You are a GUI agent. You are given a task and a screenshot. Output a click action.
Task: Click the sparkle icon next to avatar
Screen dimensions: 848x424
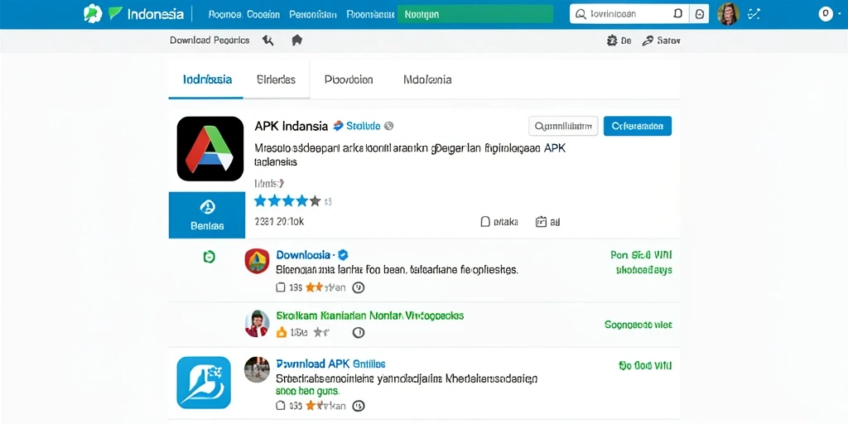coord(754,15)
